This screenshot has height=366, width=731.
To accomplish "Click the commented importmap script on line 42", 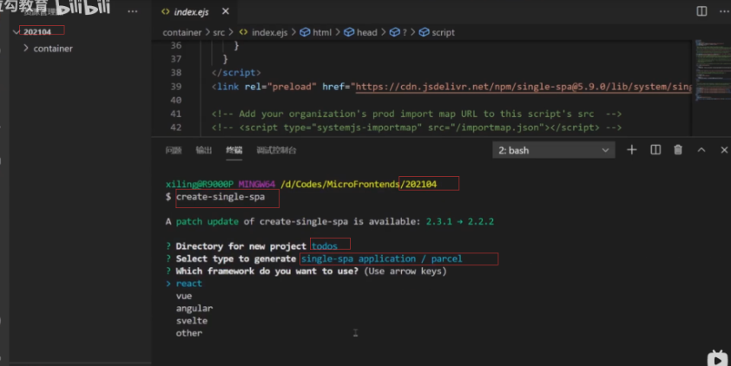I will tap(417, 127).
